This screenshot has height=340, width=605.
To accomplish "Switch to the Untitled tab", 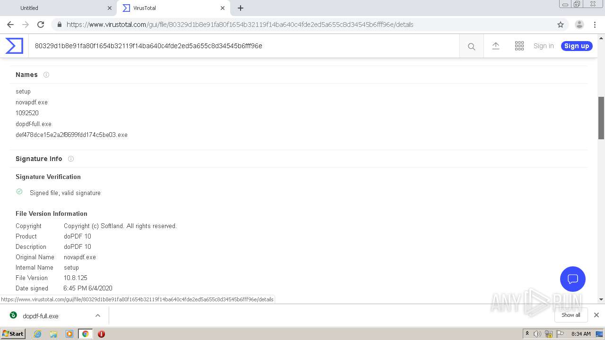I will 59,8.
